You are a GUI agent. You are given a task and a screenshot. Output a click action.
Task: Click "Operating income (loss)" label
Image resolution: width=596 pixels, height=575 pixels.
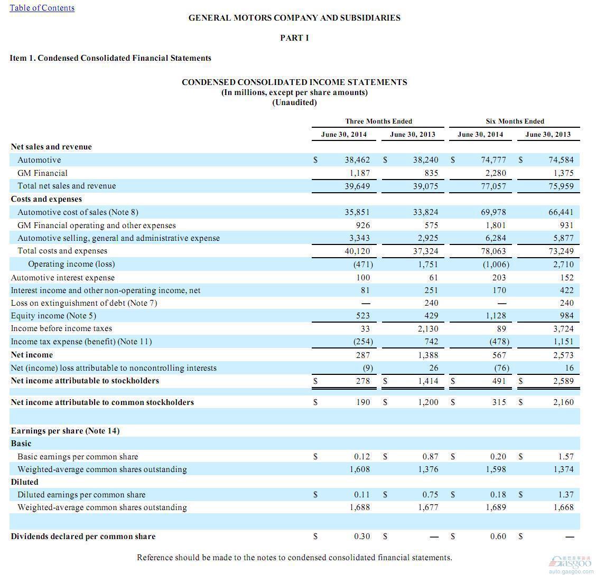click(71, 265)
